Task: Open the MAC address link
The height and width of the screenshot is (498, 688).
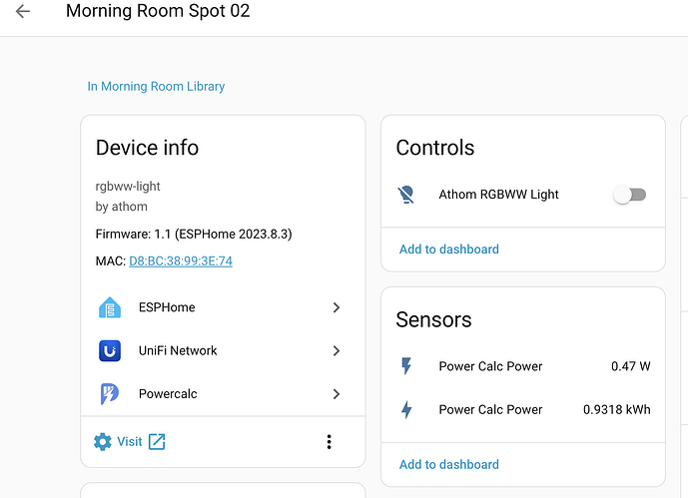Action: click(181, 261)
